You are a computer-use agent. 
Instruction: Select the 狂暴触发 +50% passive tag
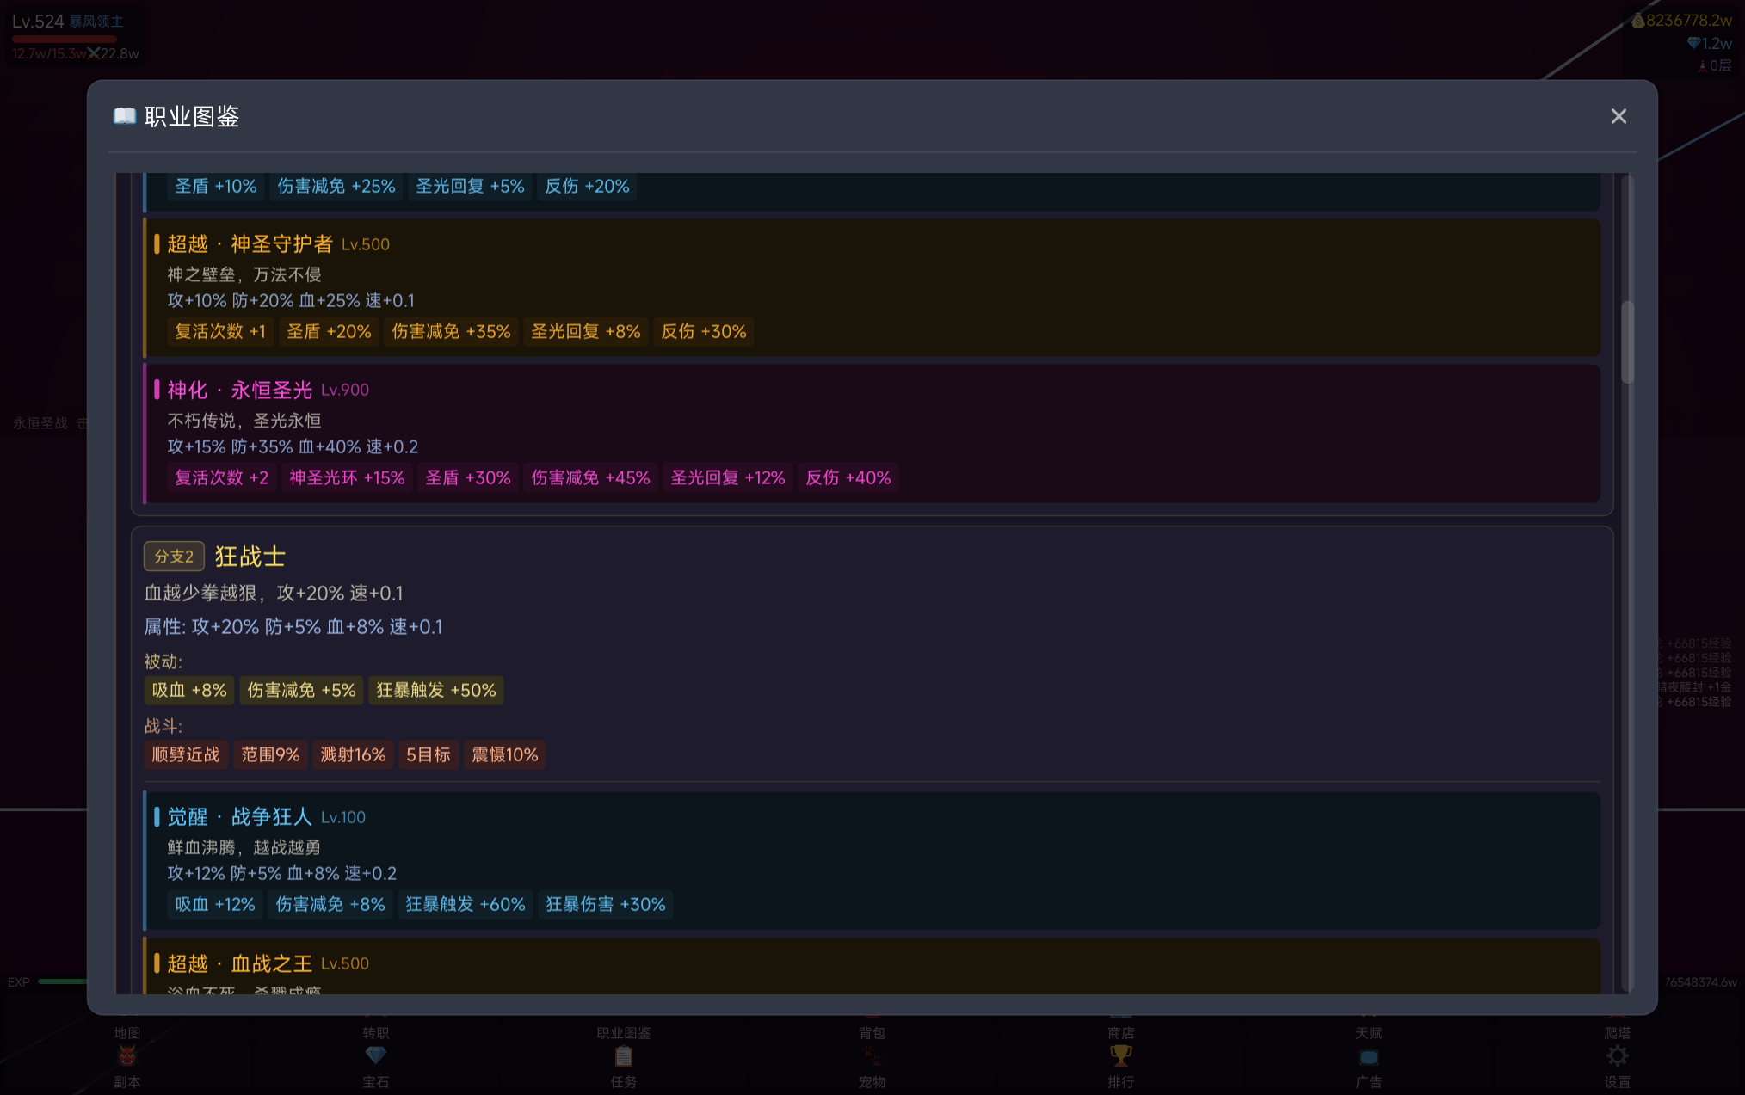pos(436,690)
